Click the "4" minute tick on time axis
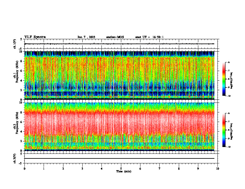245x189 pixels. pos(102,169)
